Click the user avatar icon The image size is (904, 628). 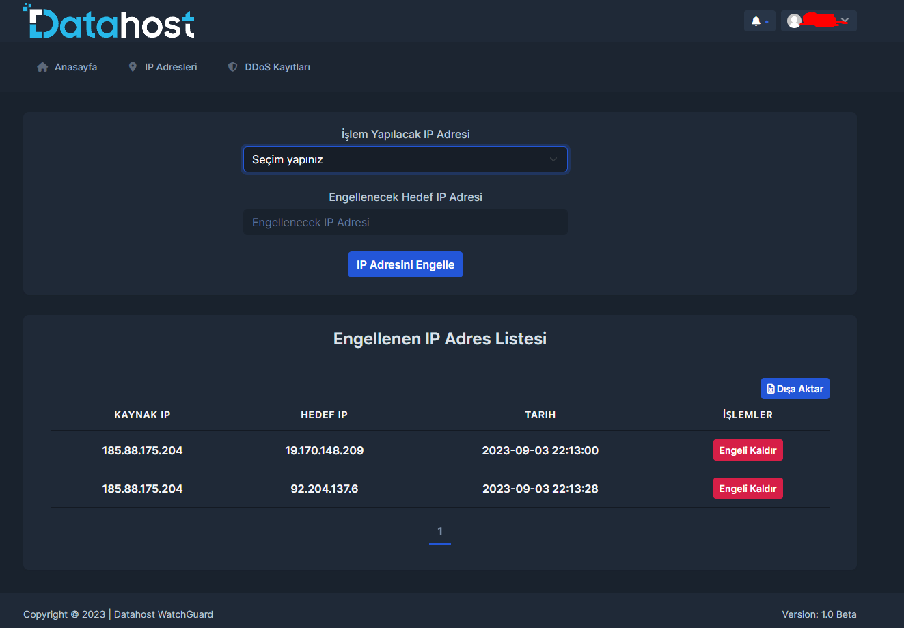pyautogui.click(x=794, y=21)
